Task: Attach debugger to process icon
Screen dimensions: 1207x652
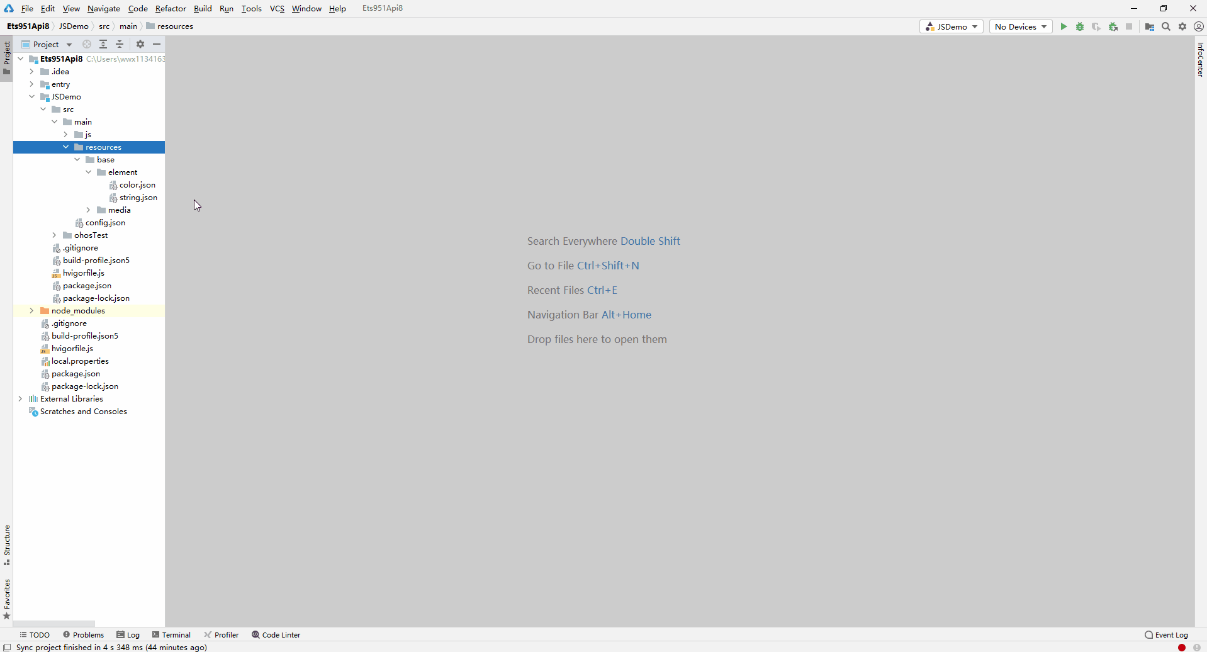Action: pos(1113,26)
